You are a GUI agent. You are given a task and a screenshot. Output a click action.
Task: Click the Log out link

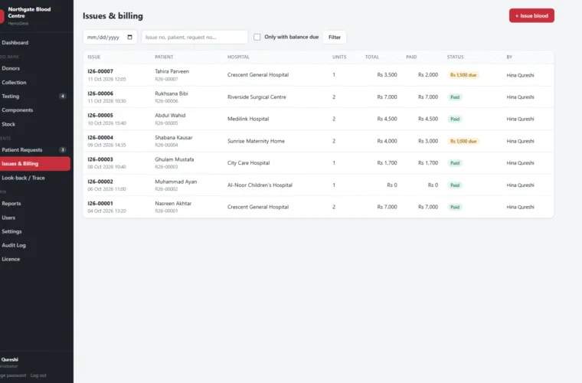(38, 375)
